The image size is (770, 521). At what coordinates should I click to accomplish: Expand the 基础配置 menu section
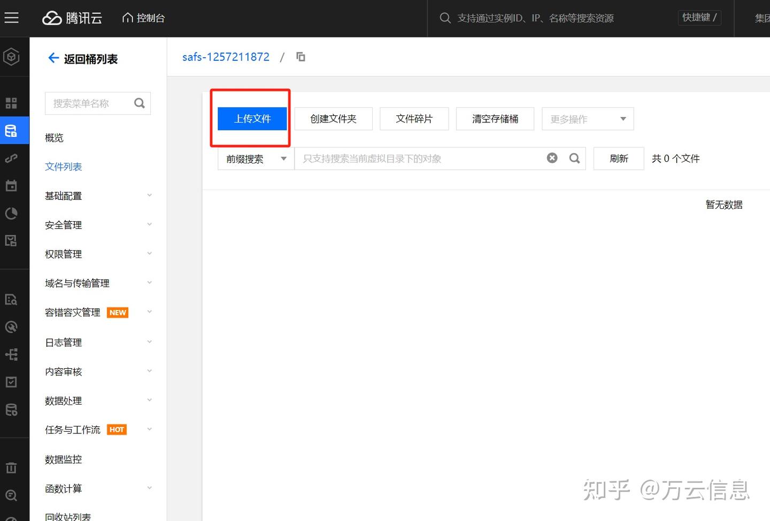pyautogui.click(x=98, y=196)
